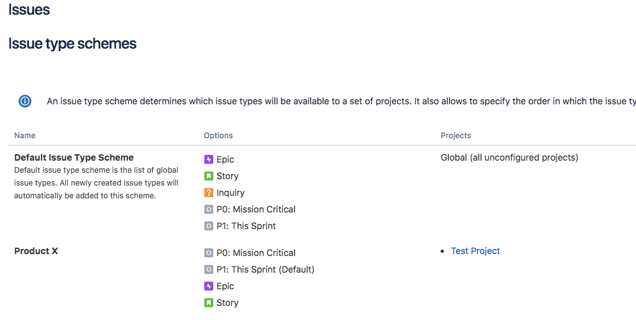Open the Test Project link
Image resolution: width=636 pixels, height=320 pixels.
(475, 251)
